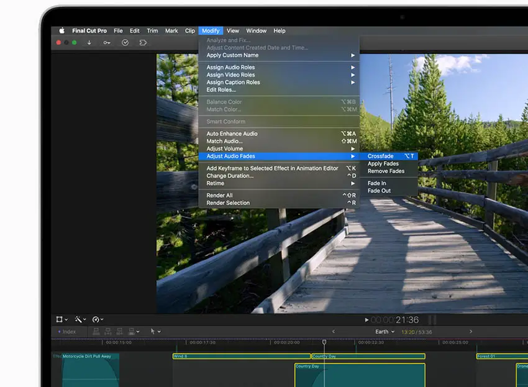Open the Clip menu
The width and height of the screenshot is (528, 387).
[190, 30]
